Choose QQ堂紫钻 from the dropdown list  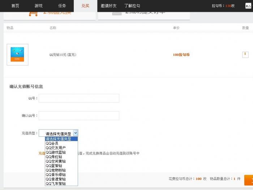(x=61, y=166)
